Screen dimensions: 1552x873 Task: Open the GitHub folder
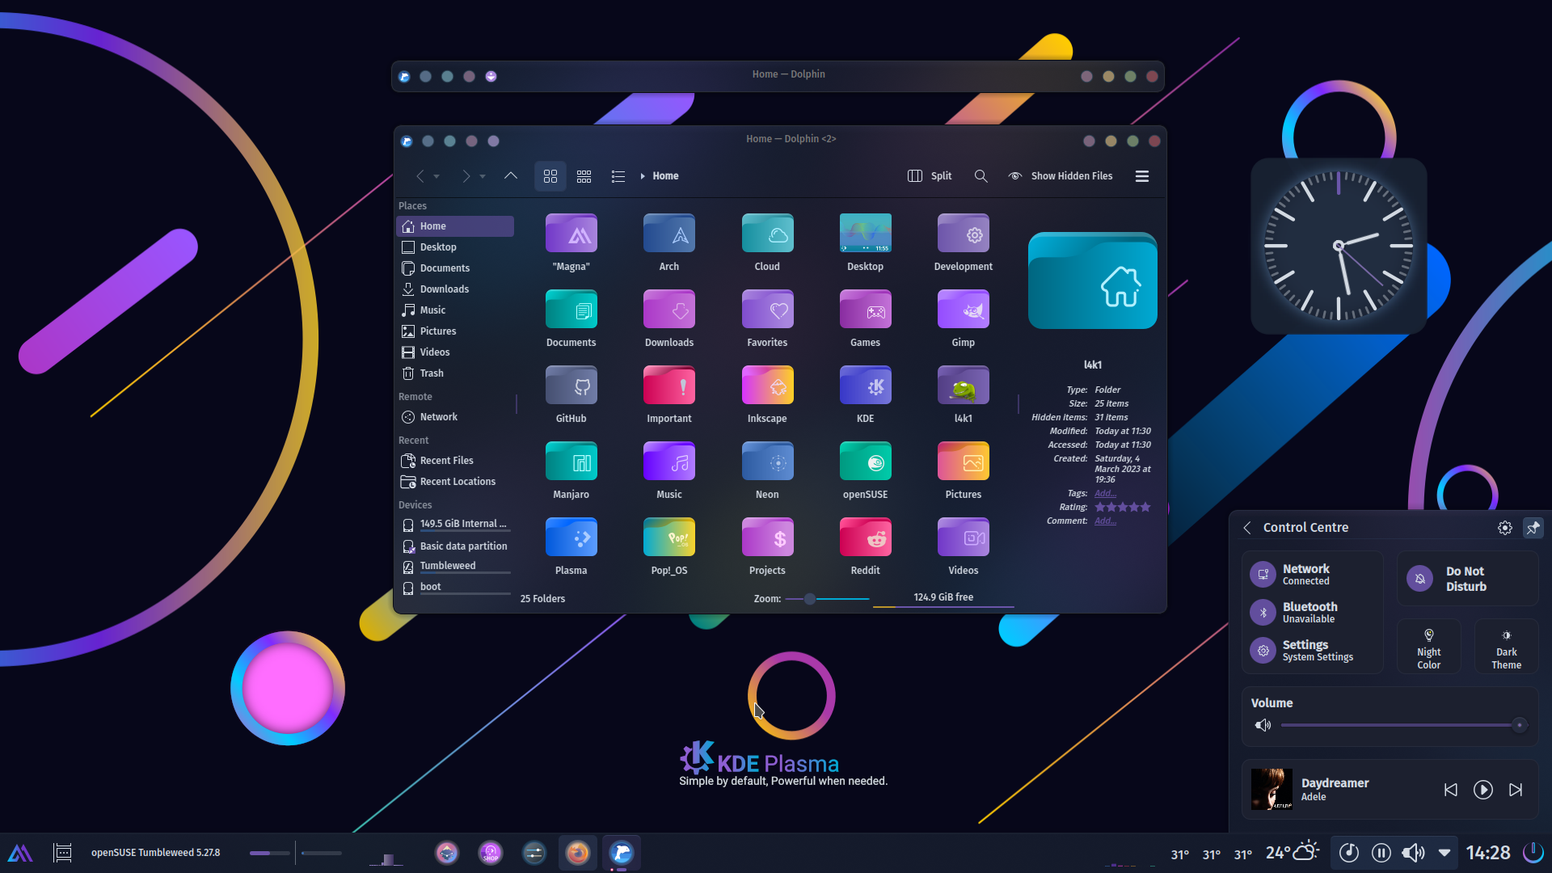(571, 386)
